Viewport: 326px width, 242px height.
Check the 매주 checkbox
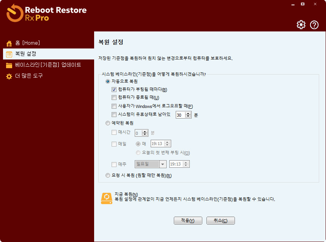click(114, 165)
